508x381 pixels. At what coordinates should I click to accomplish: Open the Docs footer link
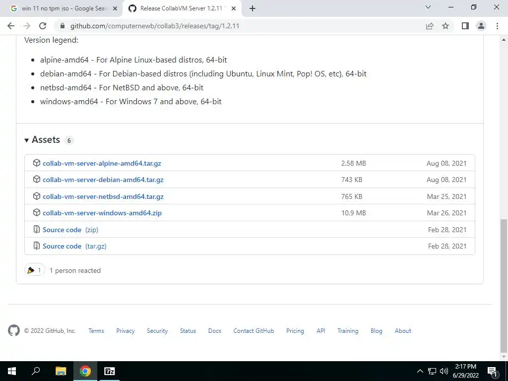point(214,331)
